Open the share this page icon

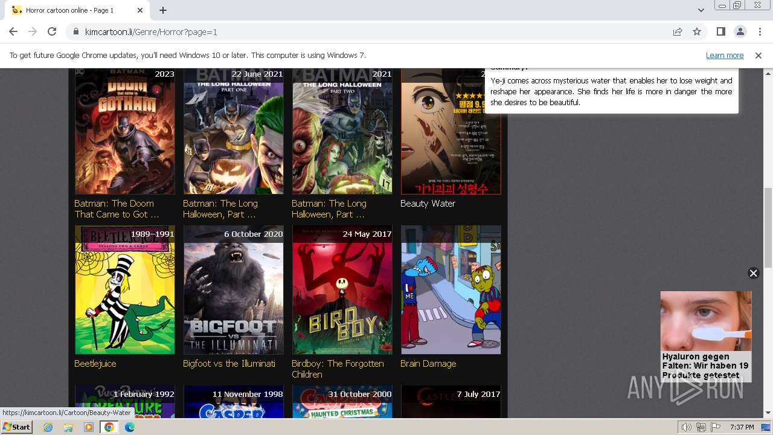pyautogui.click(x=678, y=31)
